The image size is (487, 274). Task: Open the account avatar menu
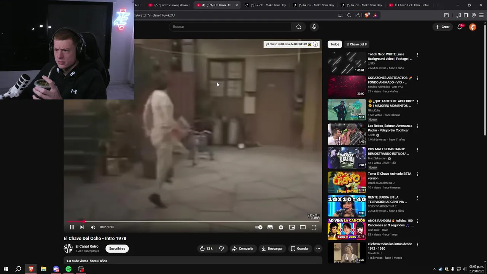[x=473, y=27]
